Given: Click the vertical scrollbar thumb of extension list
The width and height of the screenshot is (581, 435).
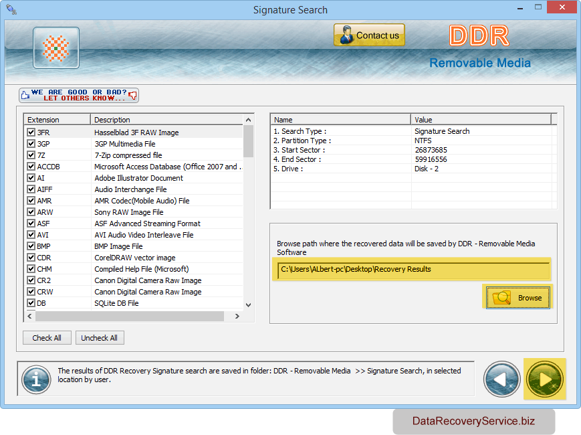Looking at the screenshot, I should (248, 141).
